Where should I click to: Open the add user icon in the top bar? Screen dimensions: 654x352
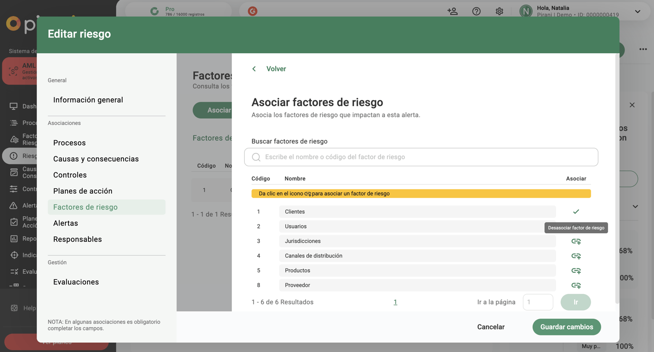452,11
